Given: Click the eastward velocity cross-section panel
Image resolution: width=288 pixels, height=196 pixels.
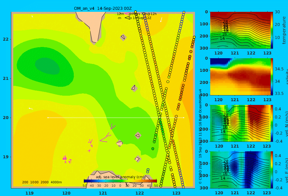Looking at the screenshot, I should [240, 170].
